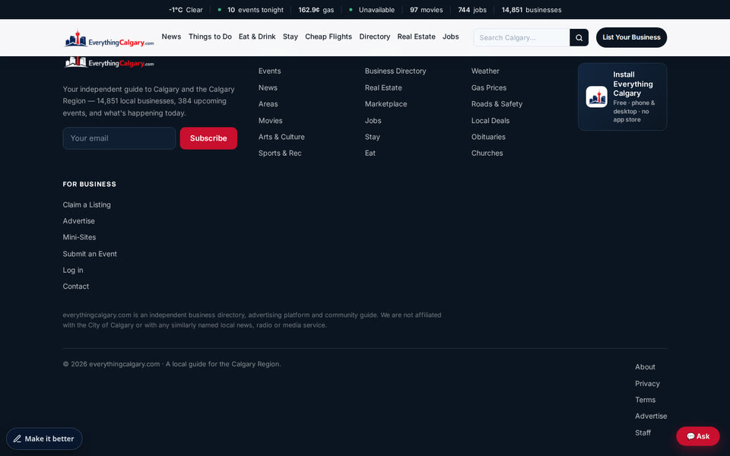Viewport: 730px width, 456px height.
Task: Click Claim a Listing
Action: tap(87, 204)
